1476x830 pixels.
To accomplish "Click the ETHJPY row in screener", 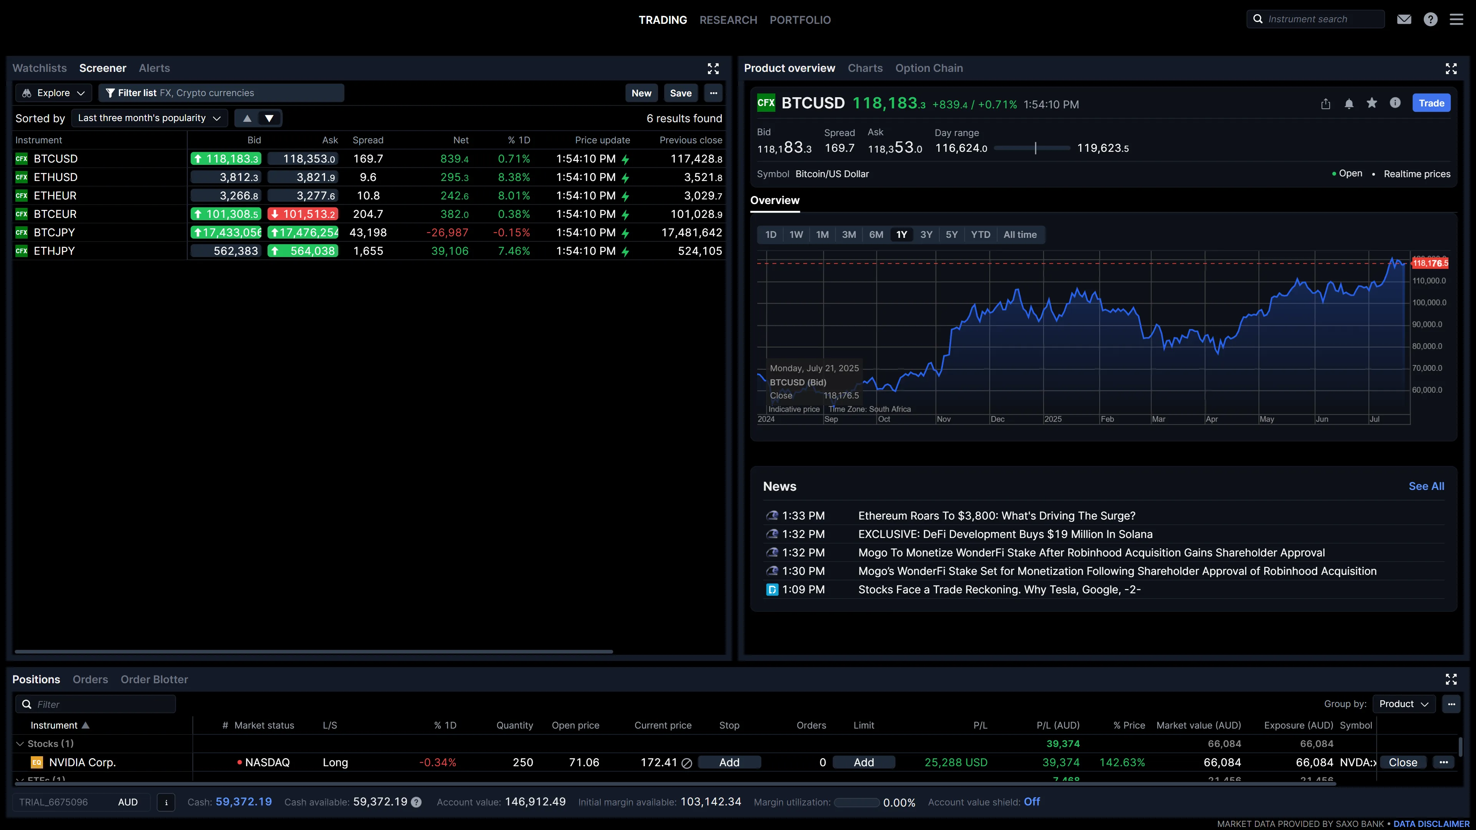I will [369, 251].
